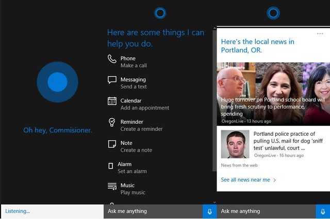
Task: Click the microphone button in the news panel
Action: (x=323, y=211)
